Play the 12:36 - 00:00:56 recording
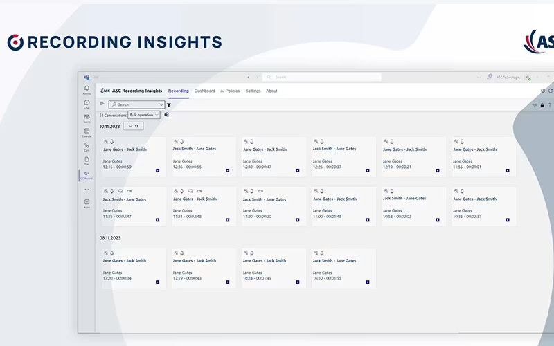Screen dimensions: 554x346 pos(228,170)
